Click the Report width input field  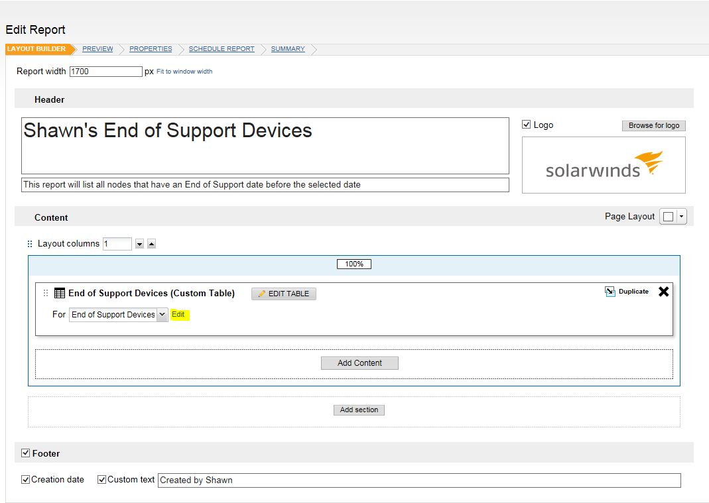105,72
